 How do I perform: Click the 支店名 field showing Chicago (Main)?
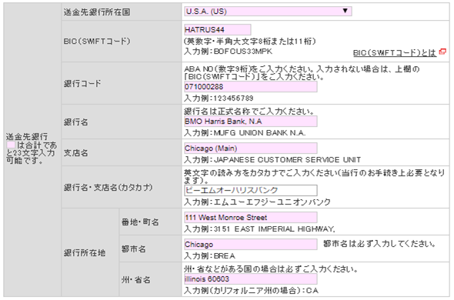(250, 148)
